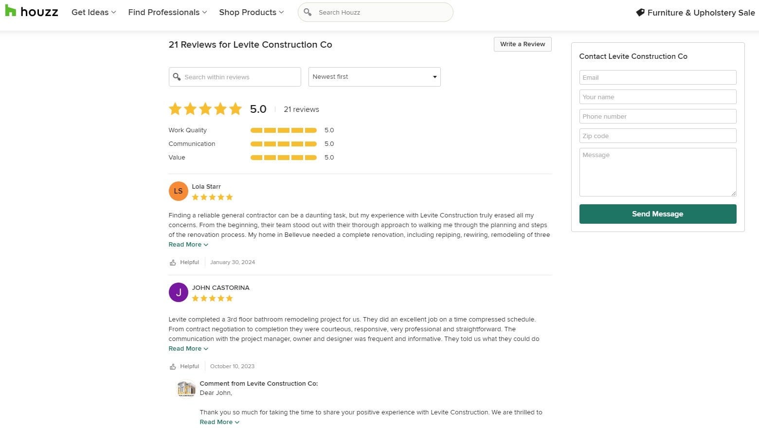
Task: Click Lola Starr's five-star rating
Action: (x=212, y=197)
